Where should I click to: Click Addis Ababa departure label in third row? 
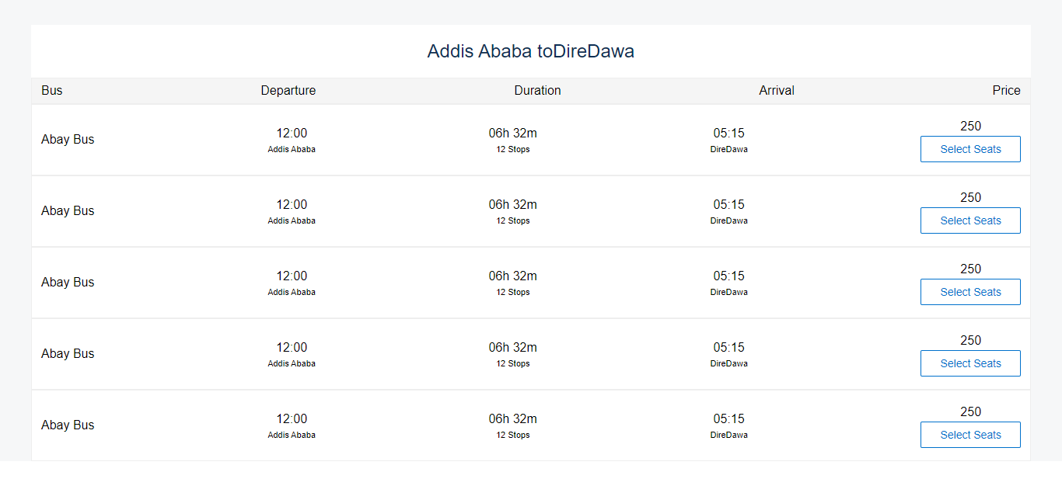click(x=292, y=292)
